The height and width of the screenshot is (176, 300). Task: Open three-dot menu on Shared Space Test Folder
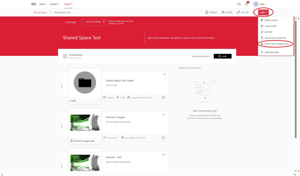point(164,74)
